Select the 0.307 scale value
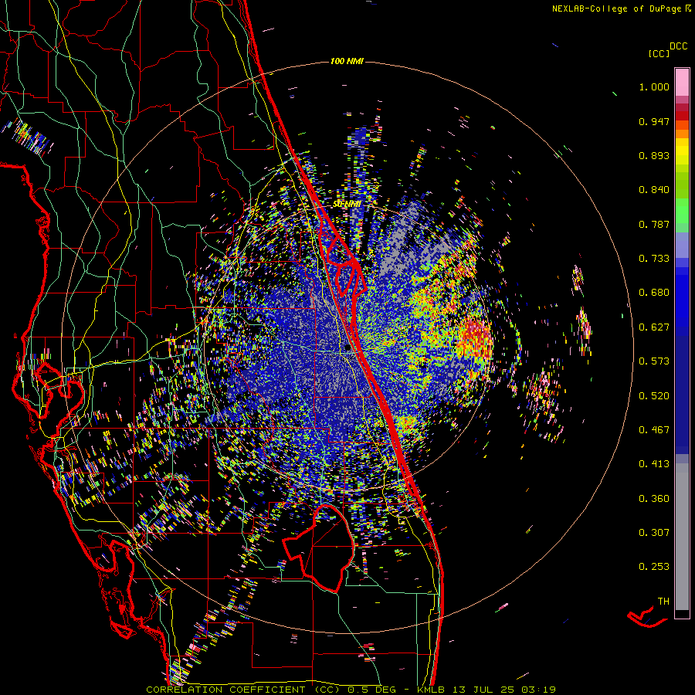 click(x=654, y=533)
